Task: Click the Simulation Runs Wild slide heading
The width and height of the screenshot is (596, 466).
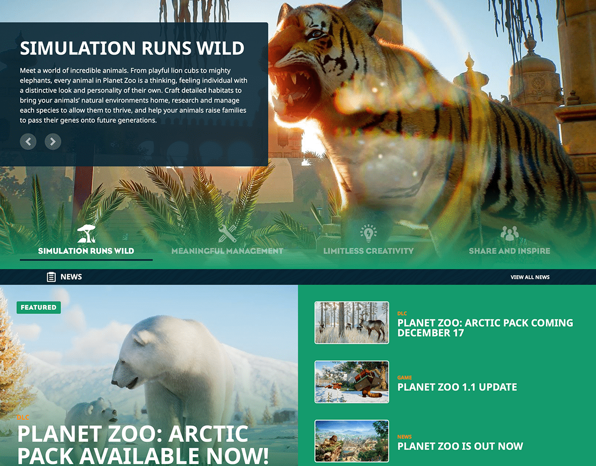Action: tap(132, 48)
